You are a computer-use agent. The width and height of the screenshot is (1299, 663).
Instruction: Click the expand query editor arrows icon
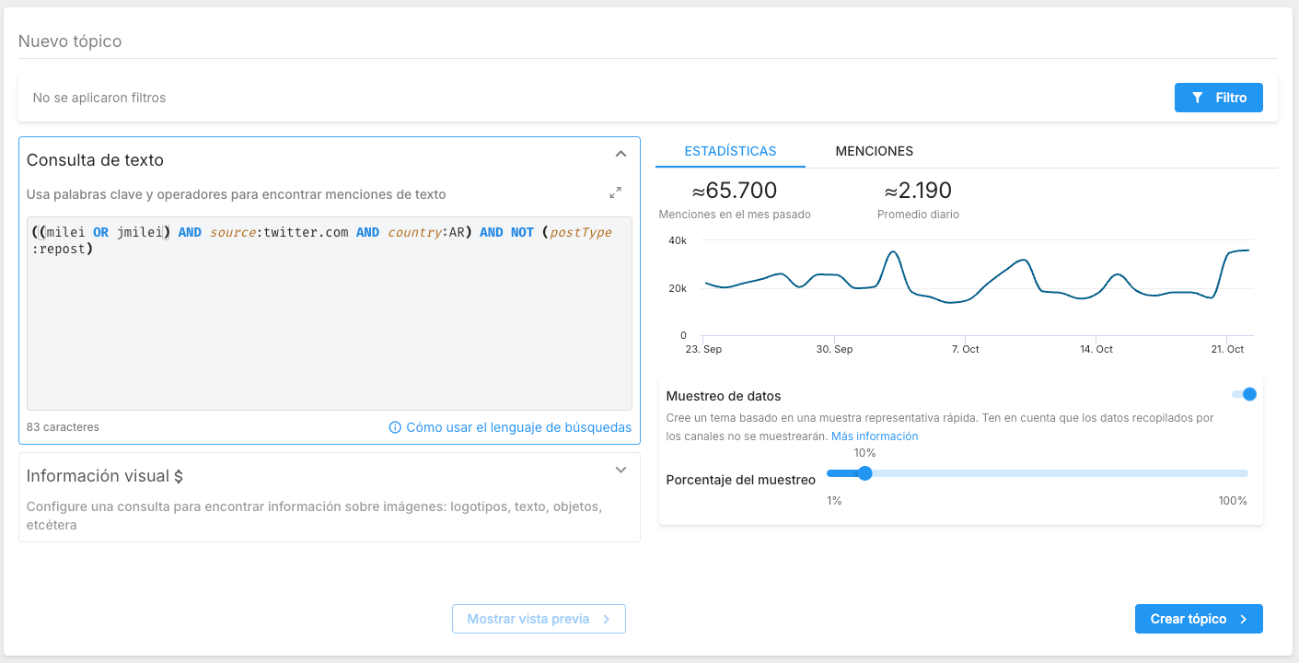click(616, 193)
